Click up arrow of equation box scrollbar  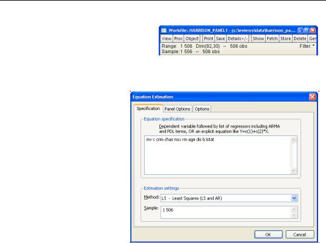click(x=293, y=140)
